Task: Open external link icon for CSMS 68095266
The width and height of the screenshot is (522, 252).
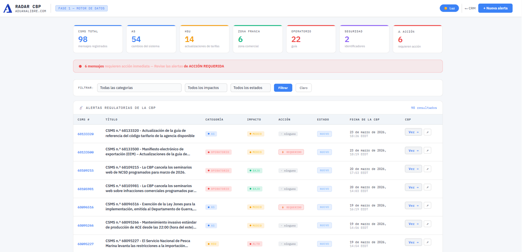Action: tap(427, 224)
